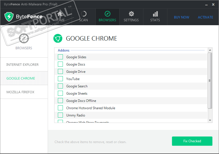The width and height of the screenshot is (219, 154).
Task: Check the Google Docs Offline addon
Action: [x=60, y=101]
